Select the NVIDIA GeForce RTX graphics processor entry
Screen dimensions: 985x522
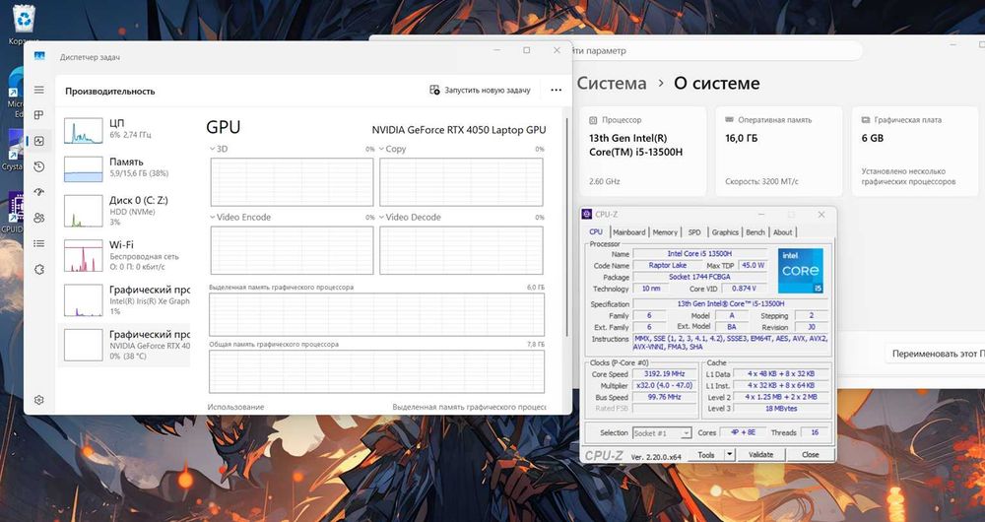coord(123,345)
